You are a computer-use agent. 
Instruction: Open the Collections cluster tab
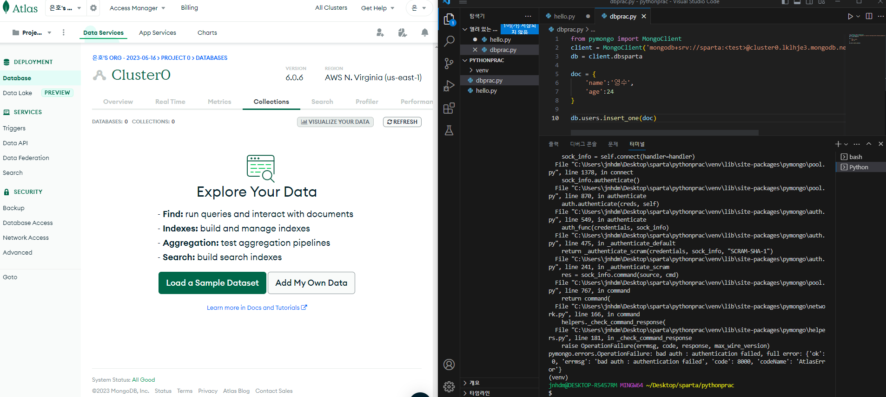click(271, 102)
